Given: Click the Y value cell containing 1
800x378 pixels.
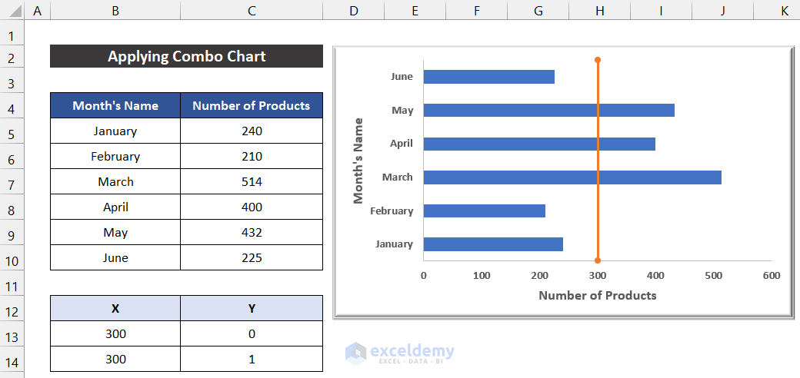Looking at the screenshot, I should (x=252, y=359).
